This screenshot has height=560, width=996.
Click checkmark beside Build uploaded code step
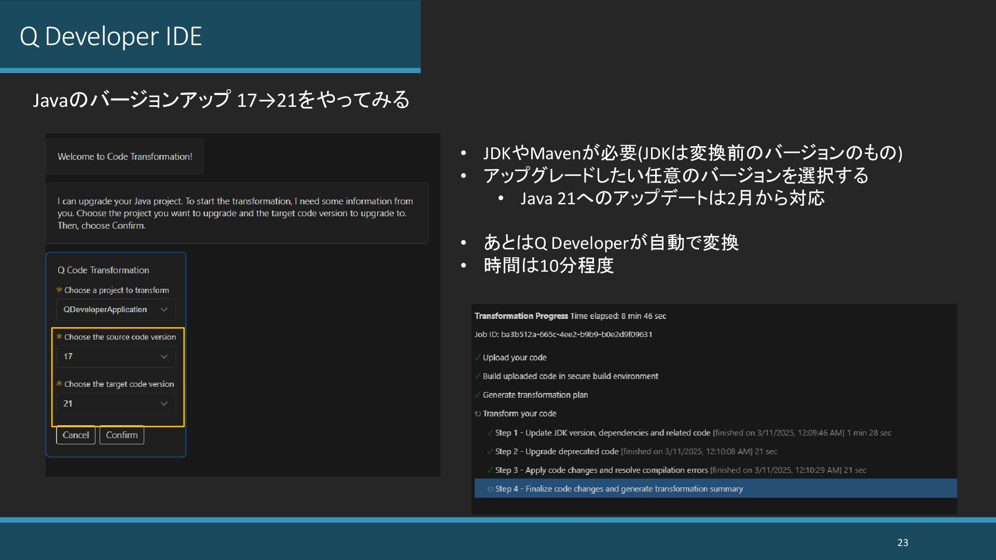(x=477, y=376)
